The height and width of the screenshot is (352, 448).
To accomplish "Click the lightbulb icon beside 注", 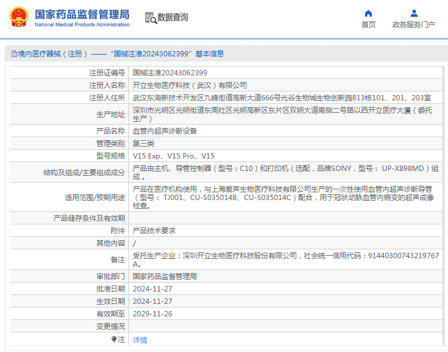I will (x=114, y=339).
